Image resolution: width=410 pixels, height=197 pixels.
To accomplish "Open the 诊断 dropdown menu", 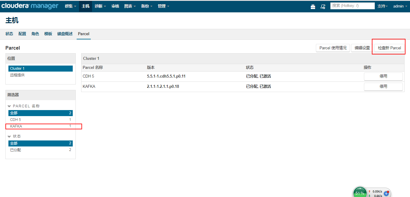I will tap(100, 6).
